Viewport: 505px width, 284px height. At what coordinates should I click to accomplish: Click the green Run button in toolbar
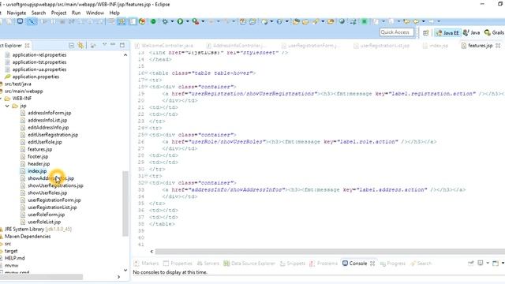[181, 21]
